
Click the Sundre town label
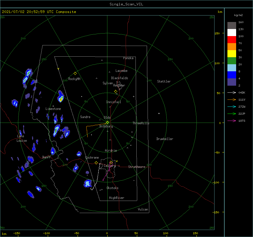[x=85, y=117]
